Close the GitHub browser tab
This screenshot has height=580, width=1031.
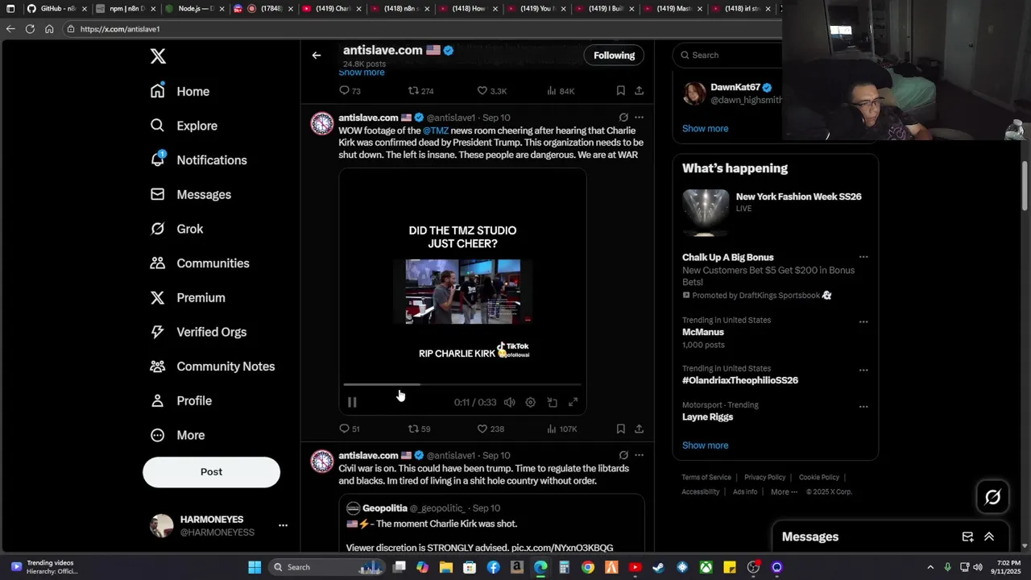pyautogui.click(x=84, y=9)
